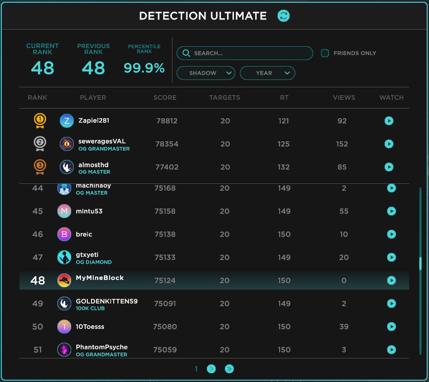Open the Shadow dropdown
This screenshot has width=429, height=382.
point(206,73)
